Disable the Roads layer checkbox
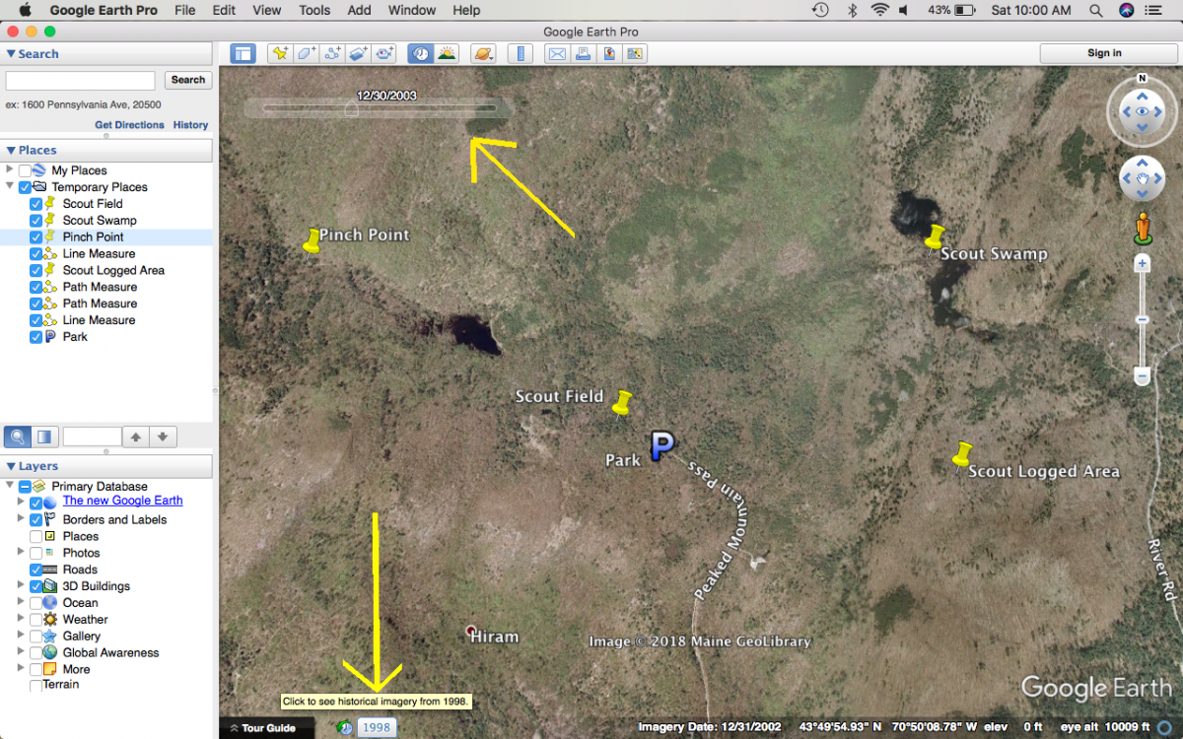The image size is (1183, 739). click(35, 570)
